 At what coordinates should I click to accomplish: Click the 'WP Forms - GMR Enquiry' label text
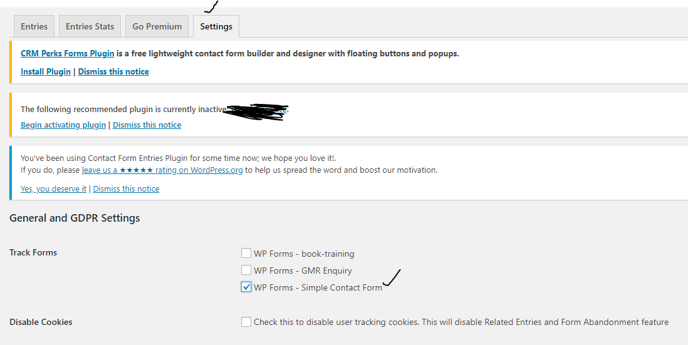[303, 271]
